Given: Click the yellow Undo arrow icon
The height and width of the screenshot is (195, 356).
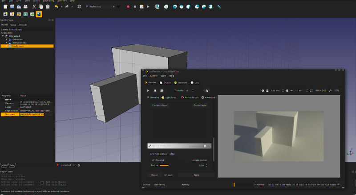Looking at the screenshot, I should [x=57, y=7].
